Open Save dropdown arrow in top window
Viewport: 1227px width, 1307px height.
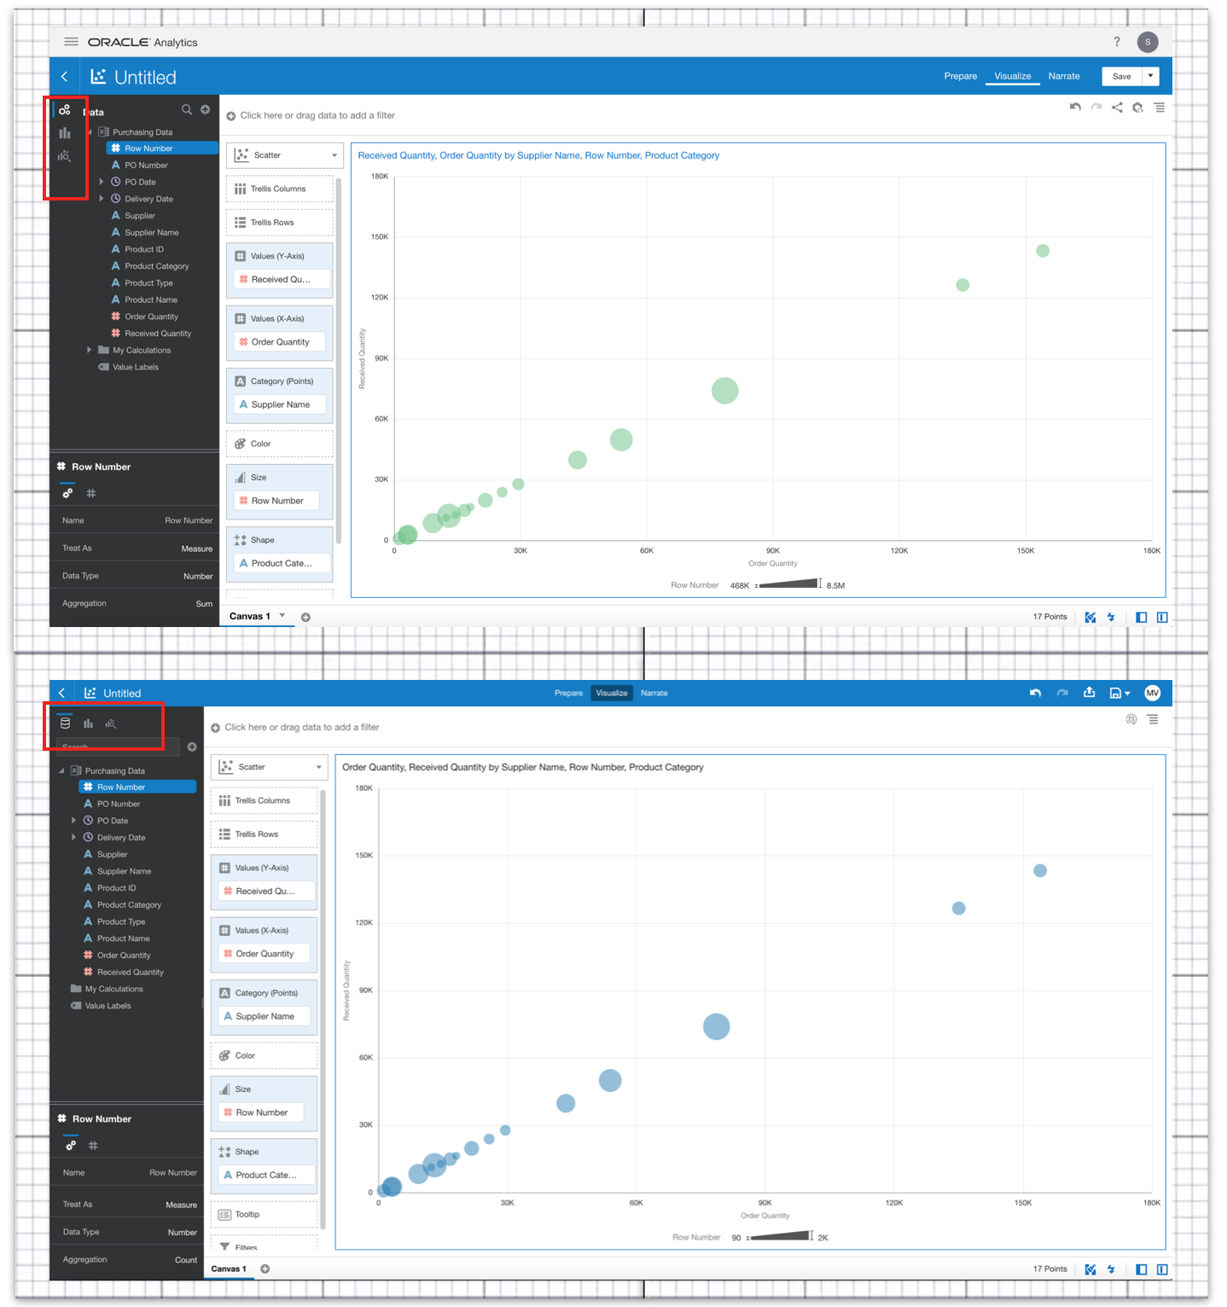point(1150,76)
